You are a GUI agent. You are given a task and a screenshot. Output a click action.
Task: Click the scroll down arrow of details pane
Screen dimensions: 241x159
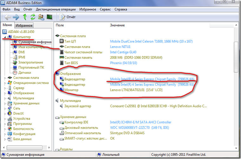tap(236, 148)
